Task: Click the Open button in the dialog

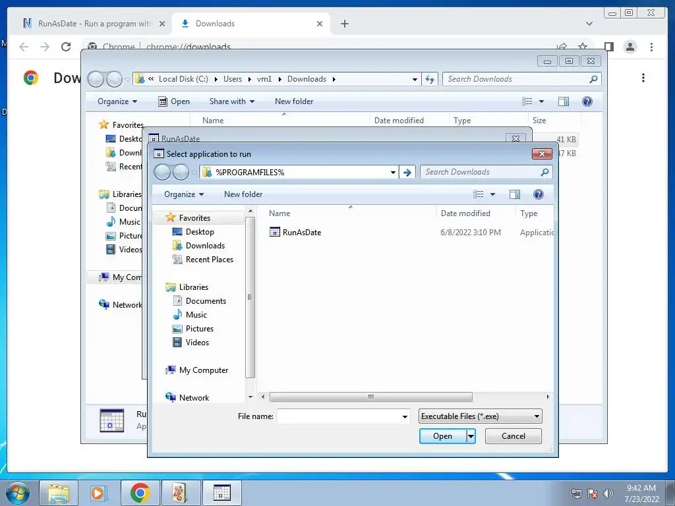Action: pos(442,436)
